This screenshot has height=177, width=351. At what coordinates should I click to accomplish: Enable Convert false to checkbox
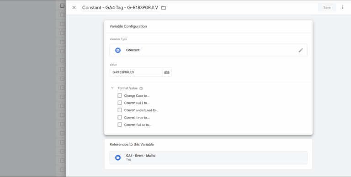coord(120,125)
